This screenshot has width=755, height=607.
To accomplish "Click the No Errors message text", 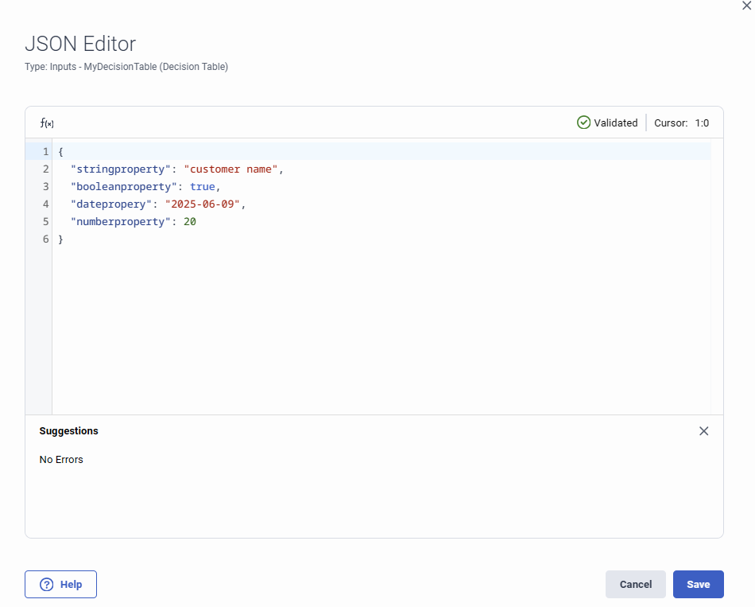I will tap(61, 459).
